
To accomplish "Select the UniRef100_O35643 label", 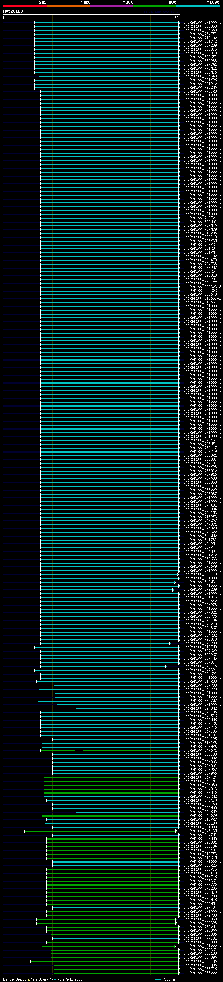I will pos(200,294).
